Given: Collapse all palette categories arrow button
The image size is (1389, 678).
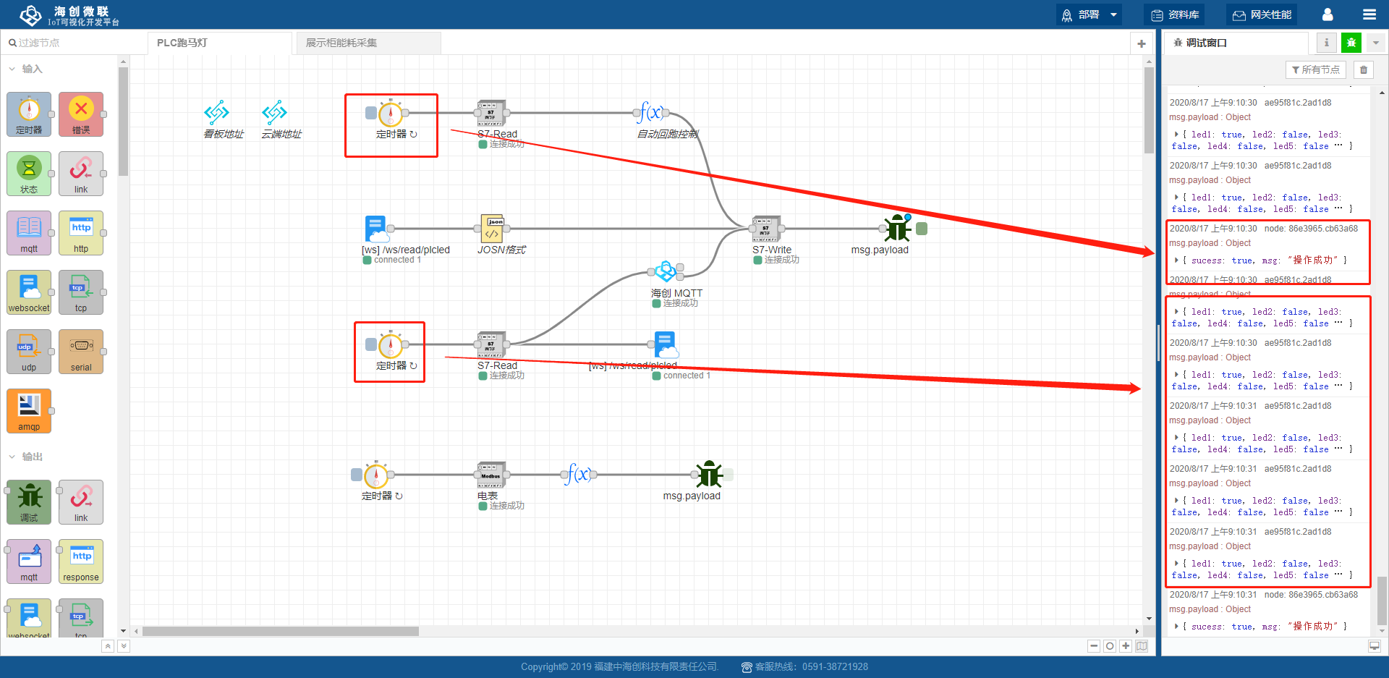Looking at the screenshot, I should click(108, 646).
